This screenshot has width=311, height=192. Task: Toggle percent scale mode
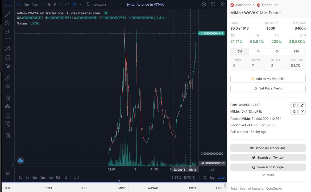click(x=205, y=178)
